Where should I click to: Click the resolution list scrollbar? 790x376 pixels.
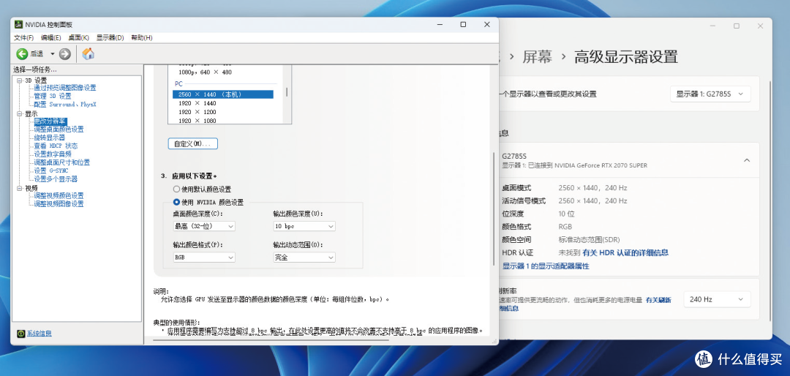click(x=287, y=93)
